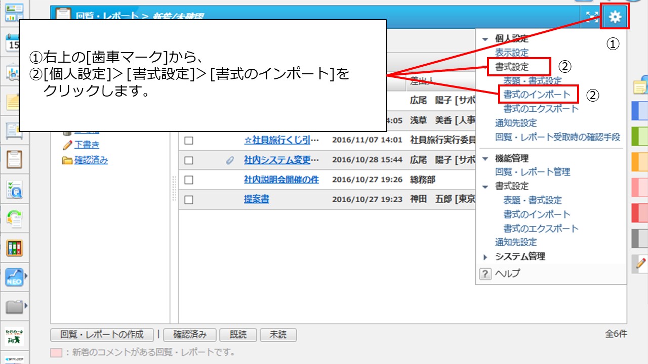Select checkbox beside ☆社員旅行くじ引 row
This screenshot has width=648, height=364.
click(x=189, y=141)
